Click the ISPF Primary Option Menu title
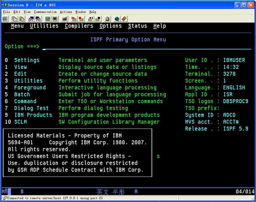The image size is (256, 202). (x=128, y=39)
